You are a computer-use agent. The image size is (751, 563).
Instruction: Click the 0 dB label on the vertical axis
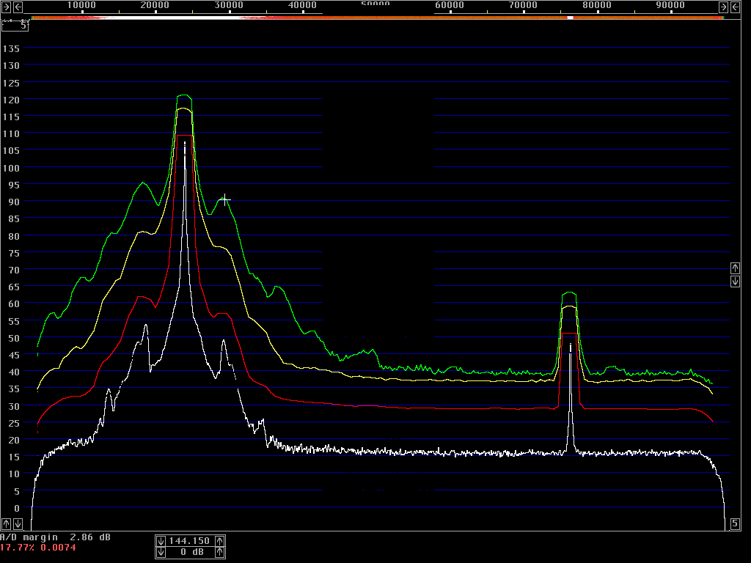click(17, 509)
